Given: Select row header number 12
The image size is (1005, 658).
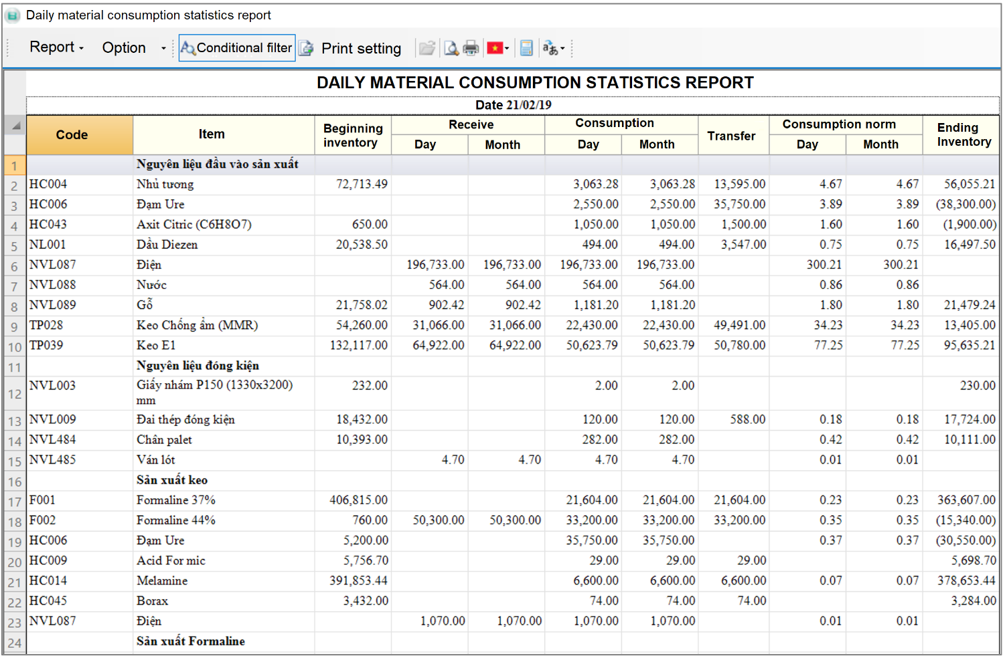Looking at the screenshot, I should pyautogui.click(x=15, y=394).
